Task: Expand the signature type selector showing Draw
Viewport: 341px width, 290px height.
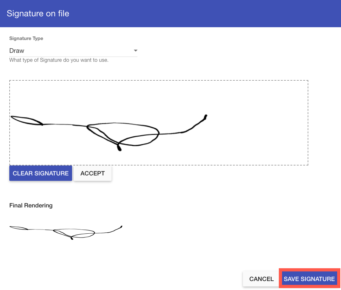Action: [x=73, y=51]
